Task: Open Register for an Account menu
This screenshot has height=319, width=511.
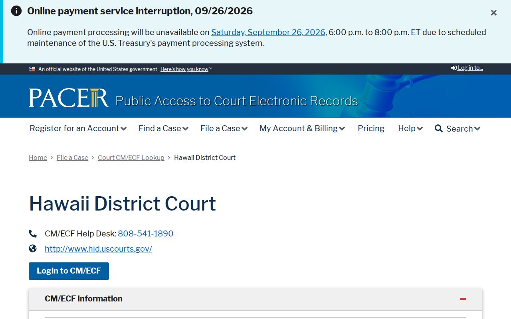Action: [78, 128]
